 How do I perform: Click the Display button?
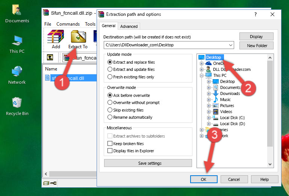(x=256, y=37)
